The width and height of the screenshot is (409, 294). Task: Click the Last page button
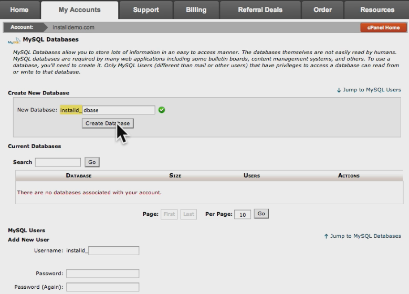coord(188,214)
